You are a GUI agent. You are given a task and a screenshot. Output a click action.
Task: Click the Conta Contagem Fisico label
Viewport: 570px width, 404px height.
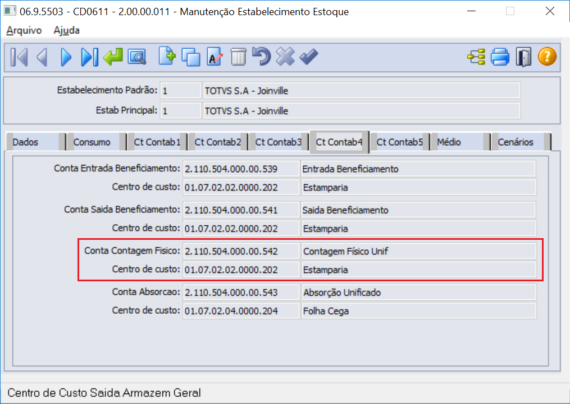[132, 250]
